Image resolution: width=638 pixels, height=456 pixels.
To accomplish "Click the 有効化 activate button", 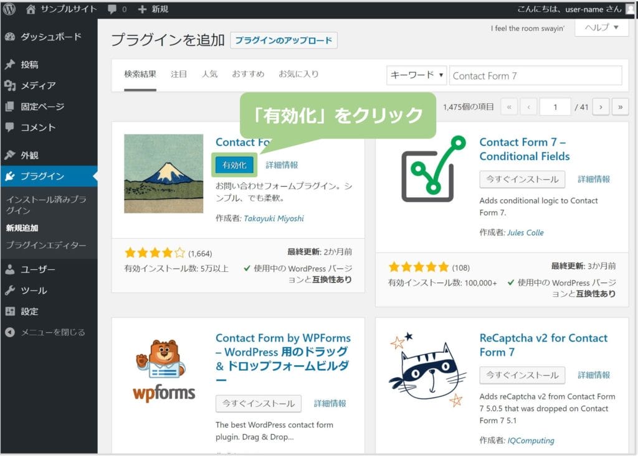I will click(x=234, y=165).
